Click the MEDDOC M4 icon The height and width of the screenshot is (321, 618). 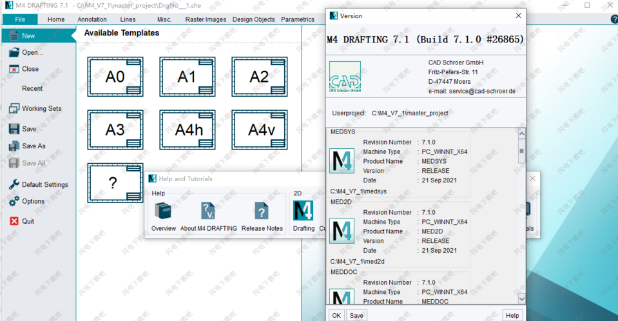[x=342, y=297]
